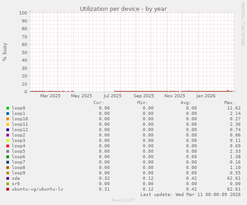Select the loop1 legend label
Screen dimensions: 247x205
pyautogui.click(x=19, y=114)
